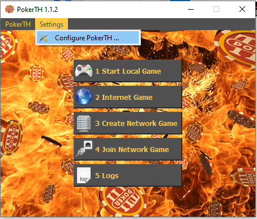Screen dimensions: 257x219
Task: Click the network cable icon for Join Network Game
Action: tap(84, 149)
